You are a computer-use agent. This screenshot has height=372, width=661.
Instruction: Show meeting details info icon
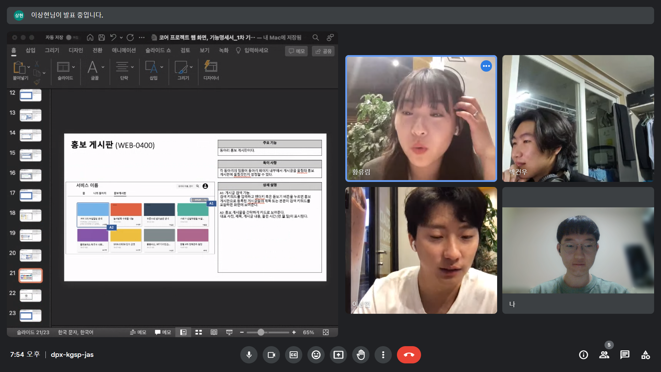584,355
